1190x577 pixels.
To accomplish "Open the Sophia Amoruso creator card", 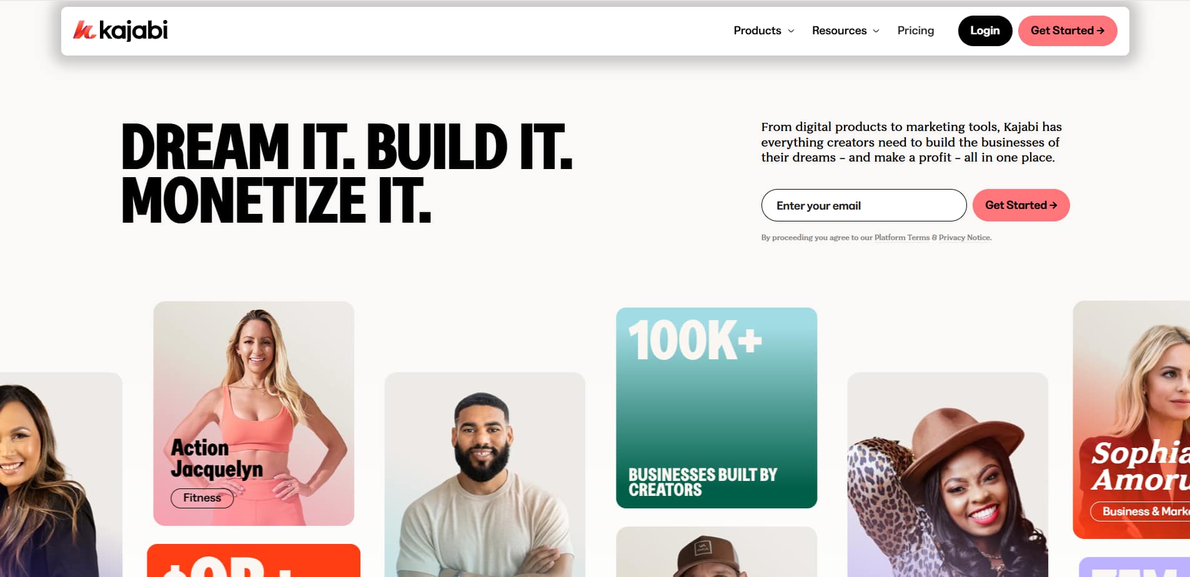I will tap(1131, 419).
